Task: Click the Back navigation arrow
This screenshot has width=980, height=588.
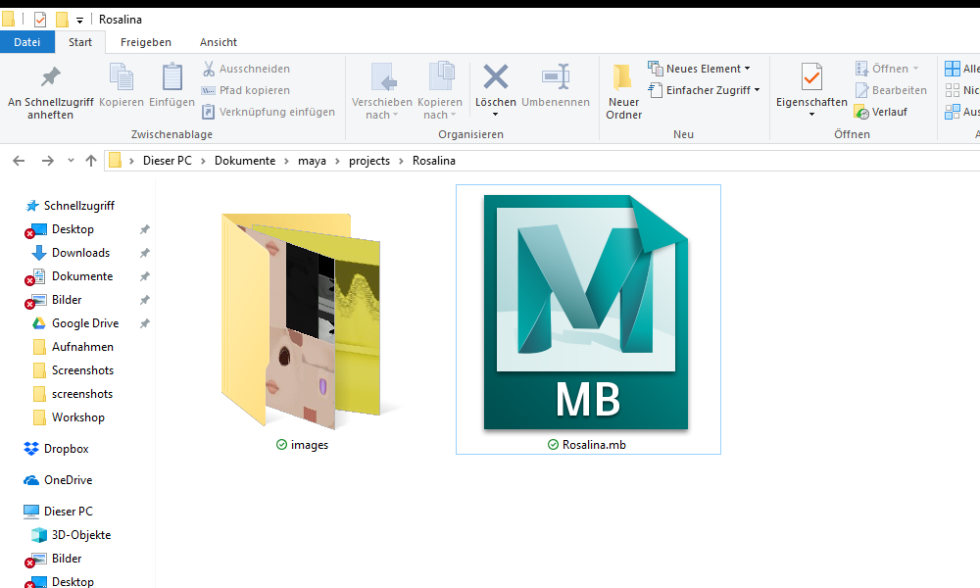Action: pyautogui.click(x=19, y=161)
